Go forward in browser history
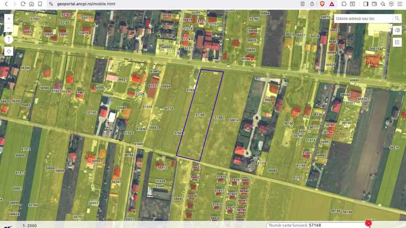Screen dimensions: 406x228 (14, 4)
